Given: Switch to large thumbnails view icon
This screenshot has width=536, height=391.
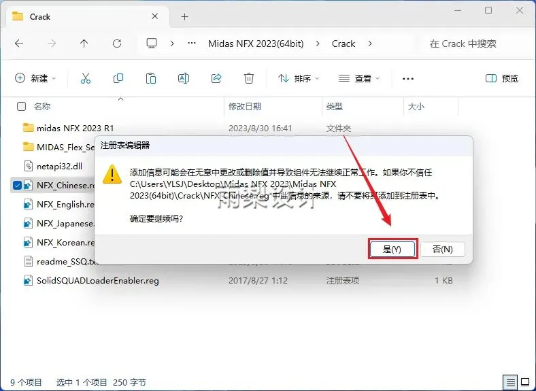Looking at the screenshot, I should [525, 382].
